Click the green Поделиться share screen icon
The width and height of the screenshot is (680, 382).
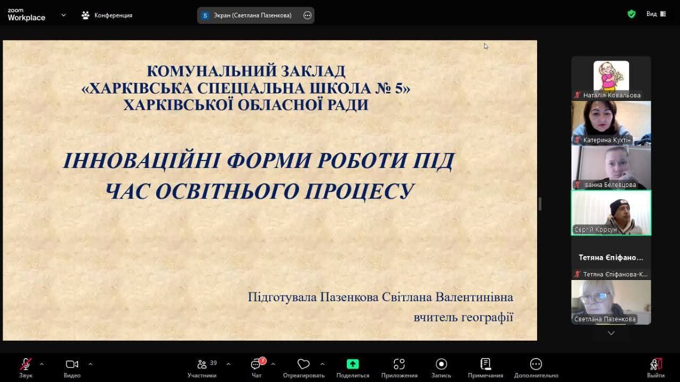pyautogui.click(x=353, y=364)
